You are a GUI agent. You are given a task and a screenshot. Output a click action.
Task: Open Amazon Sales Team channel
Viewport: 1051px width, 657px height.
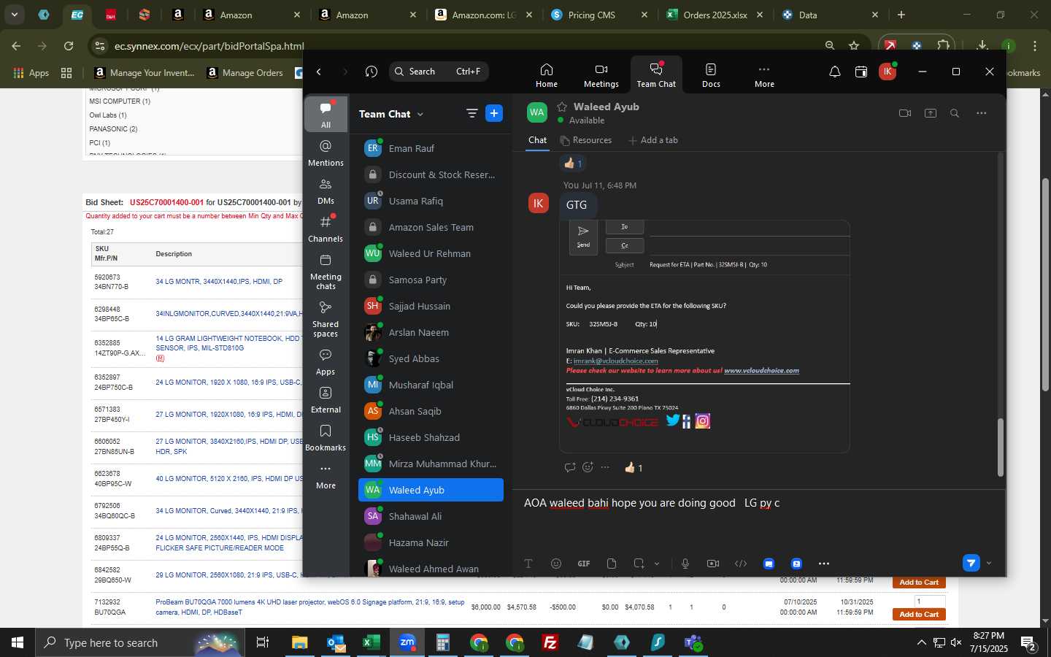[431, 227]
